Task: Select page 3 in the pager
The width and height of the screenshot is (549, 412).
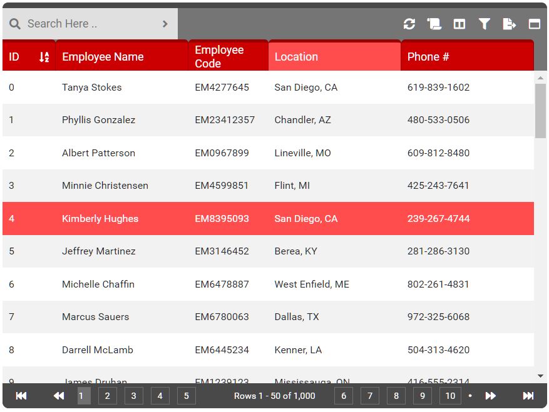Action: point(134,396)
